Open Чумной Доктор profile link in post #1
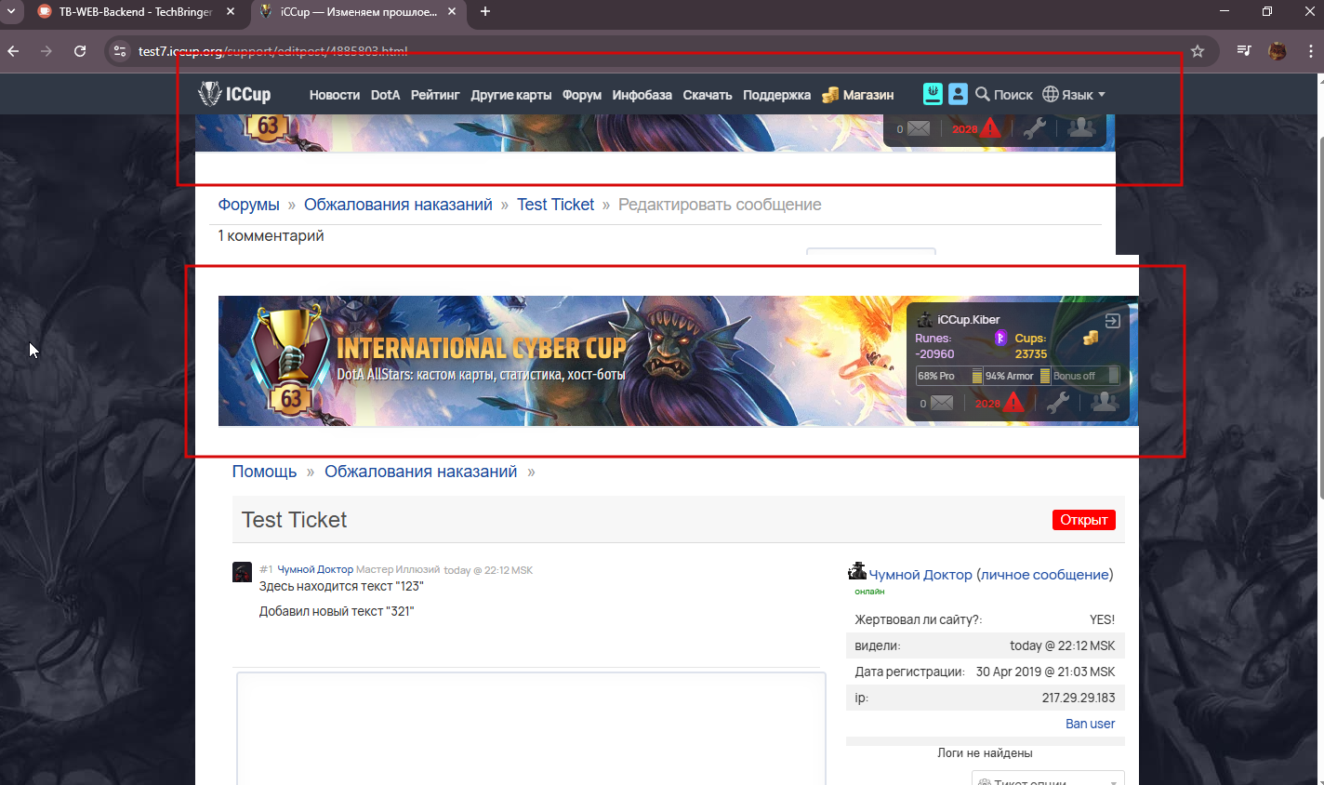The width and height of the screenshot is (1324, 785). pos(315,569)
